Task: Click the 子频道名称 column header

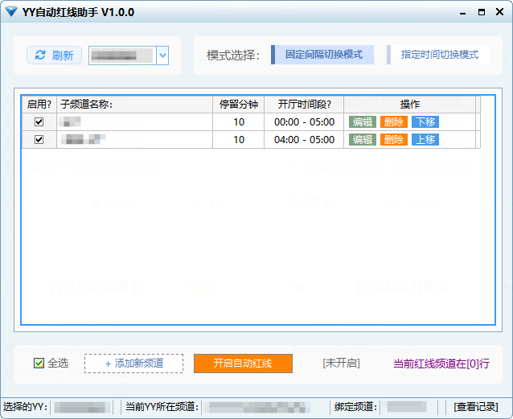Action: (134, 105)
